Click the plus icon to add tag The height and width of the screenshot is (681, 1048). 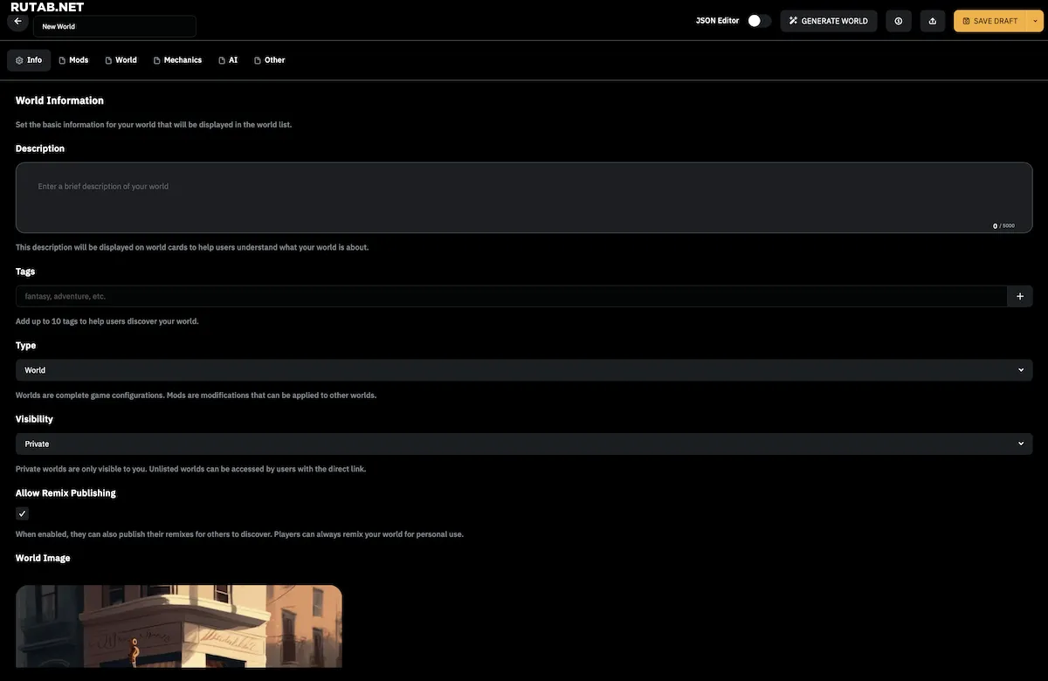pyautogui.click(x=1019, y=297)
